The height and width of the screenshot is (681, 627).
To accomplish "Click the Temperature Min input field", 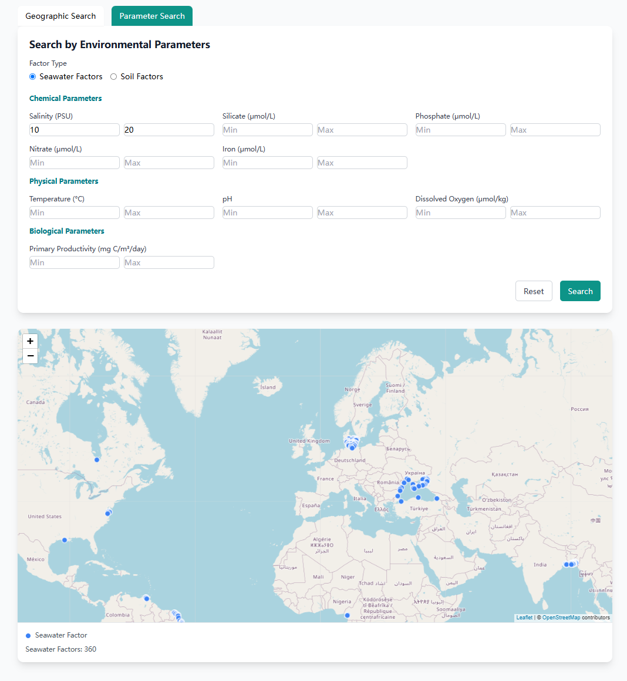I will [x=74, y=213].
